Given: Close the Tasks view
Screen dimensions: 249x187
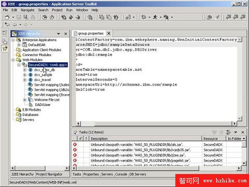Looking at the screenshot, I should coord(243,132).
